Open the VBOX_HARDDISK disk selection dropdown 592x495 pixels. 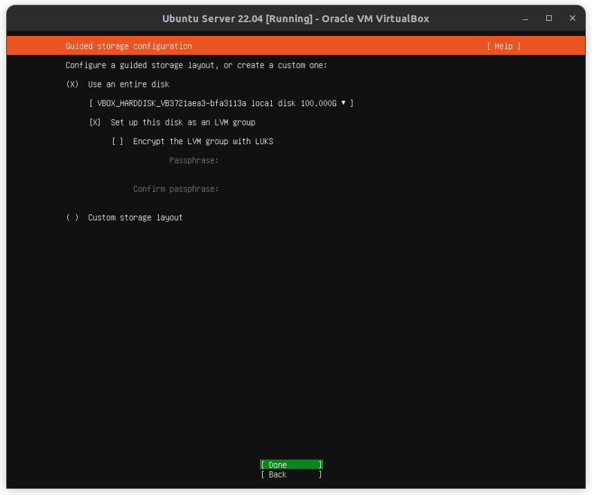click(x=221, y=103)
